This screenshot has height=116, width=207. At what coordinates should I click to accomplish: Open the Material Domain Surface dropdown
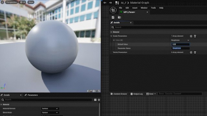point(50,109)
